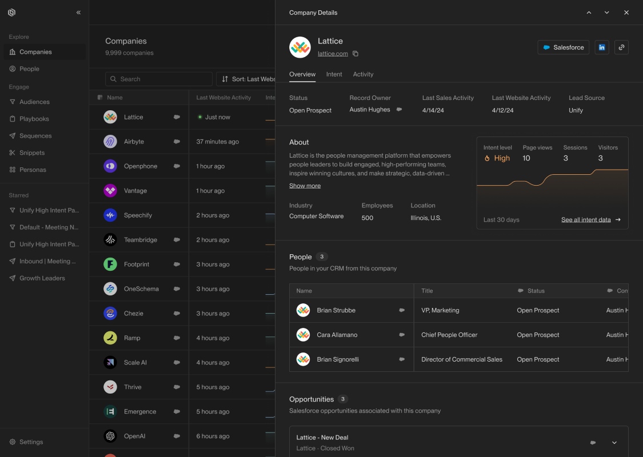Tick the select-all checkbox in Name header
643x457 pixels.
99,98
